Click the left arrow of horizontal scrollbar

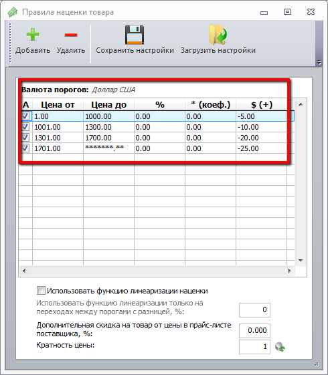(24, 271)
